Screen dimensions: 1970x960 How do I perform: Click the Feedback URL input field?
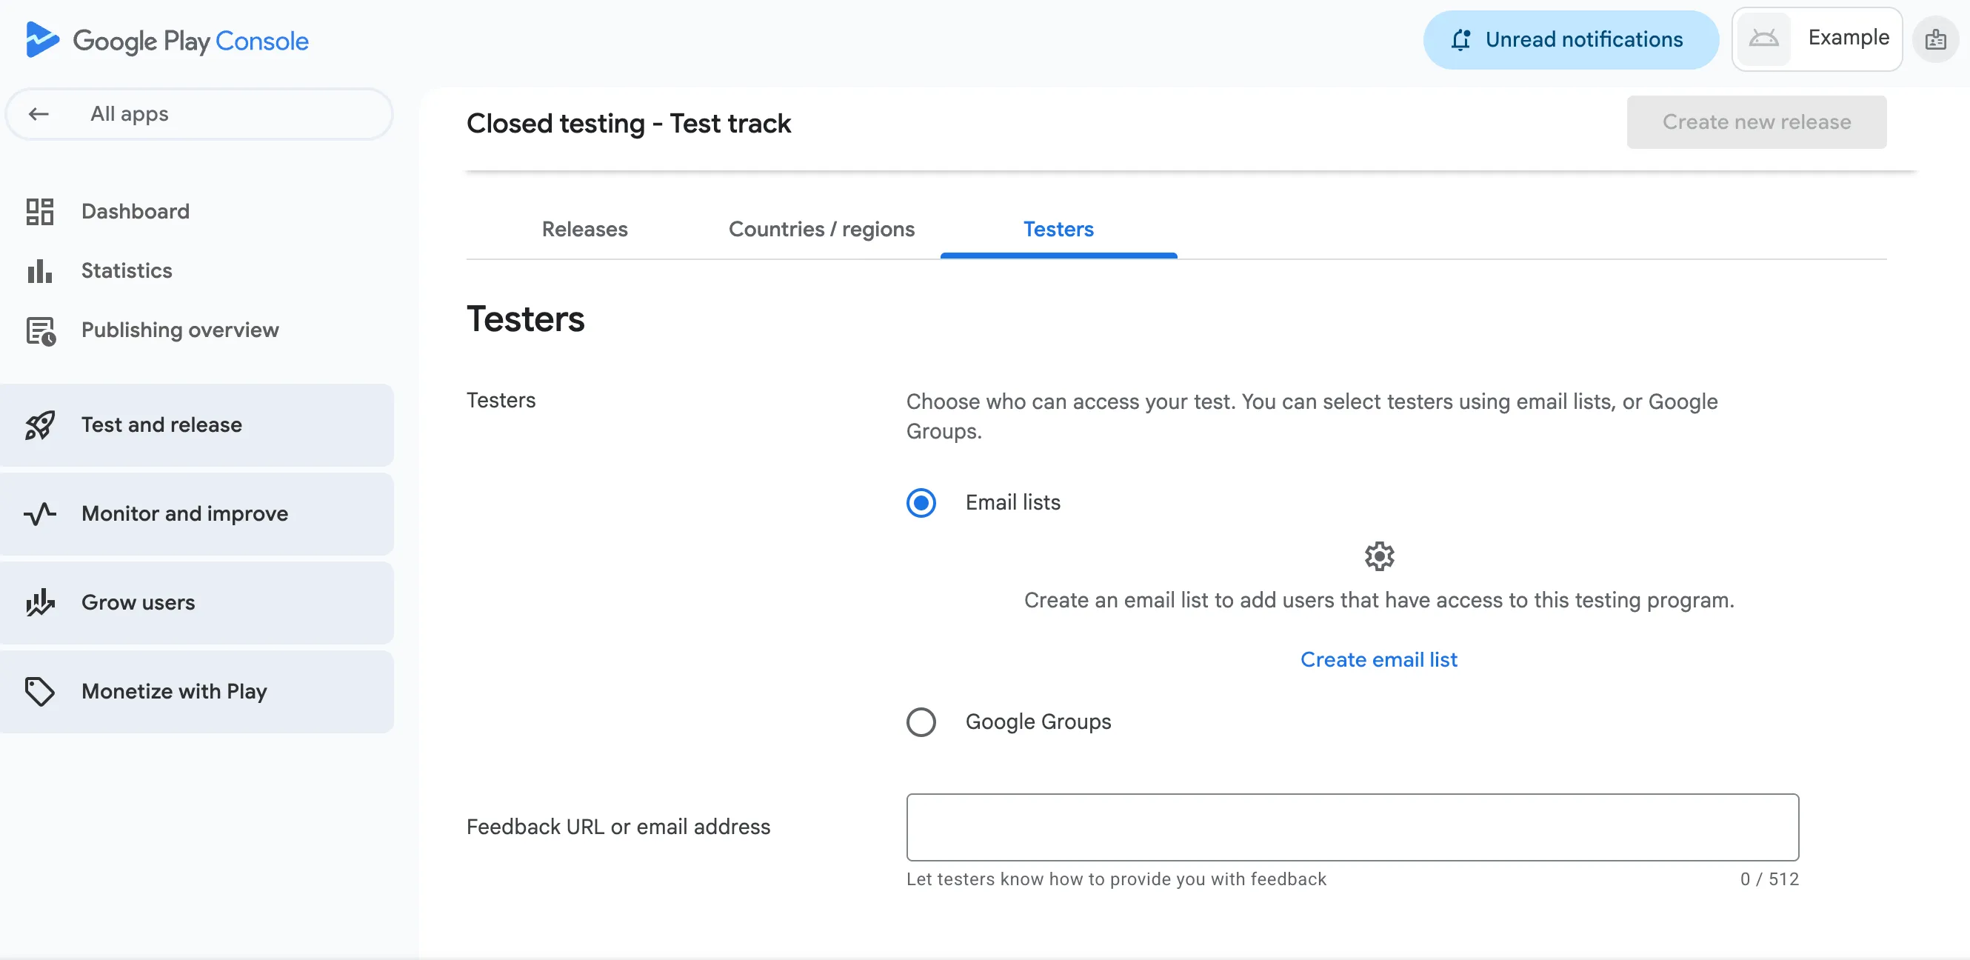tap(1352, 827)
